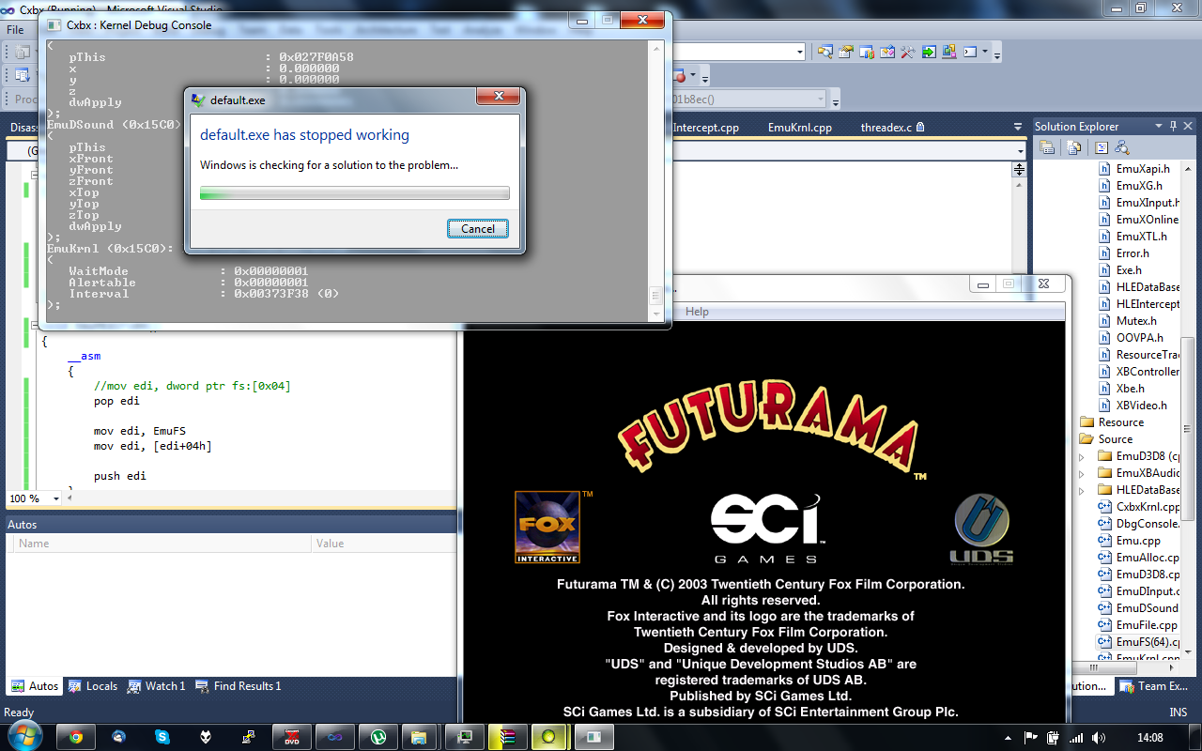
Task: Select Mutex.h in Solution Explorer
Action: [x=1128, y=321]
